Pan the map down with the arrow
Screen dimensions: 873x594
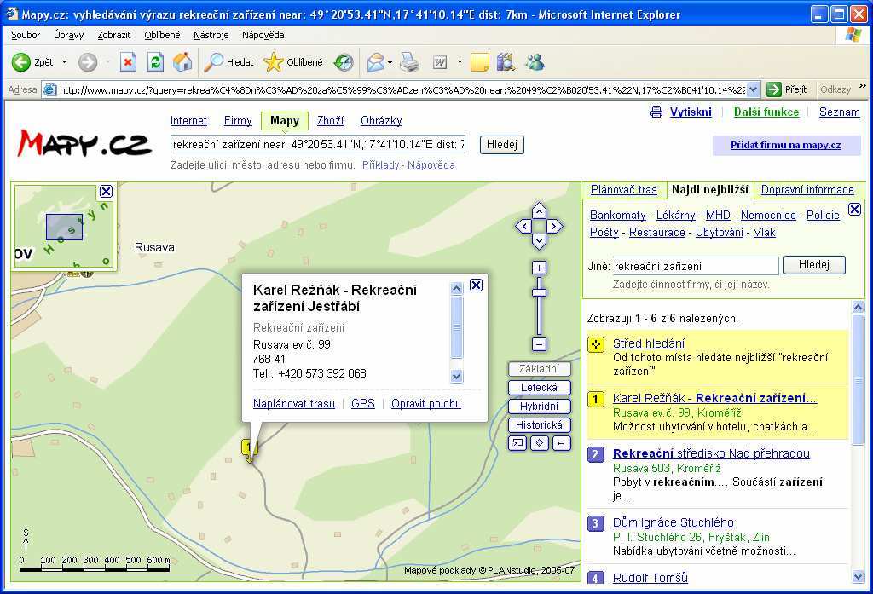pyautogui.click(x=539, y=242)
